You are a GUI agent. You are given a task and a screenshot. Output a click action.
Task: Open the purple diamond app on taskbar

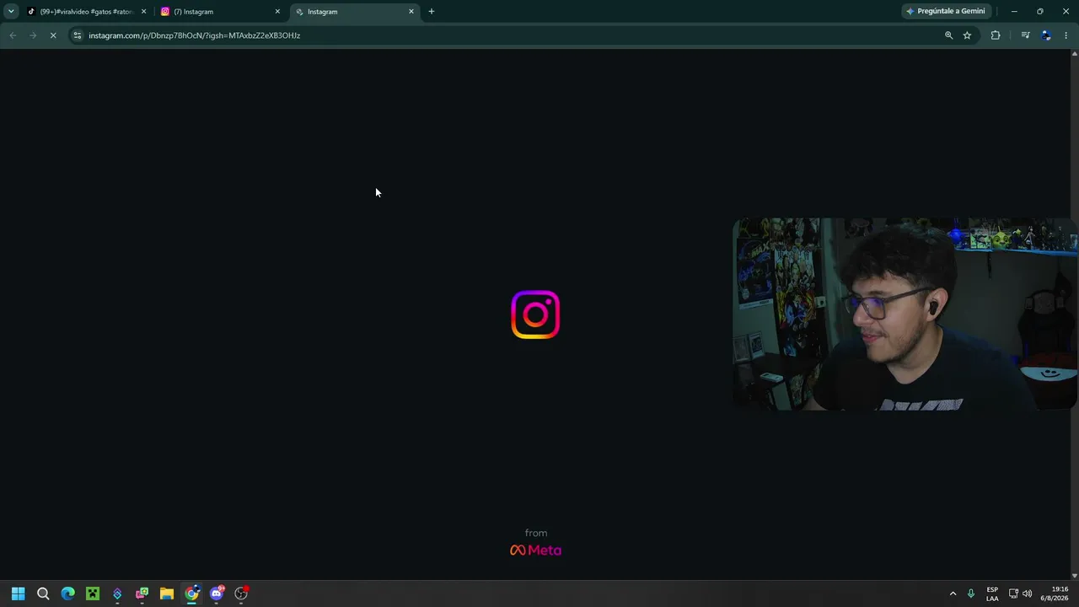(117, 594)
